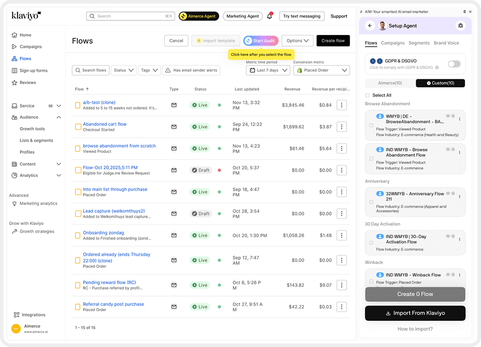Click the green status dot for a/b-test flow
The width and height of the screenshot is (481, 347).
coord(219,105)
